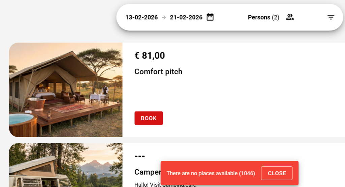The width and height of the screenshot is (345, 187).
Task: Select the departure date 21-02-2026
Action: click(x=186, y=18)
